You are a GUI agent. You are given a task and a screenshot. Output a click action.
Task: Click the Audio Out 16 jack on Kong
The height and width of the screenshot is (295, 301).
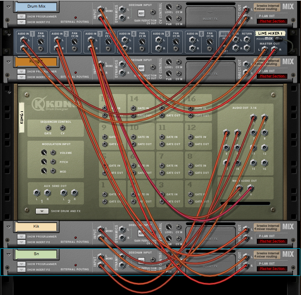264,163
